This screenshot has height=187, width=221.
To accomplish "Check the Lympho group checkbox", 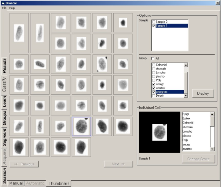I will coord(154,73).
